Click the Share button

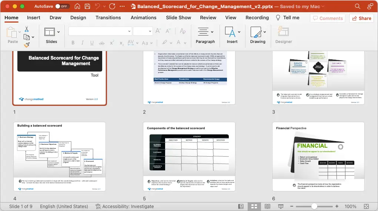[x=361, y=19]
